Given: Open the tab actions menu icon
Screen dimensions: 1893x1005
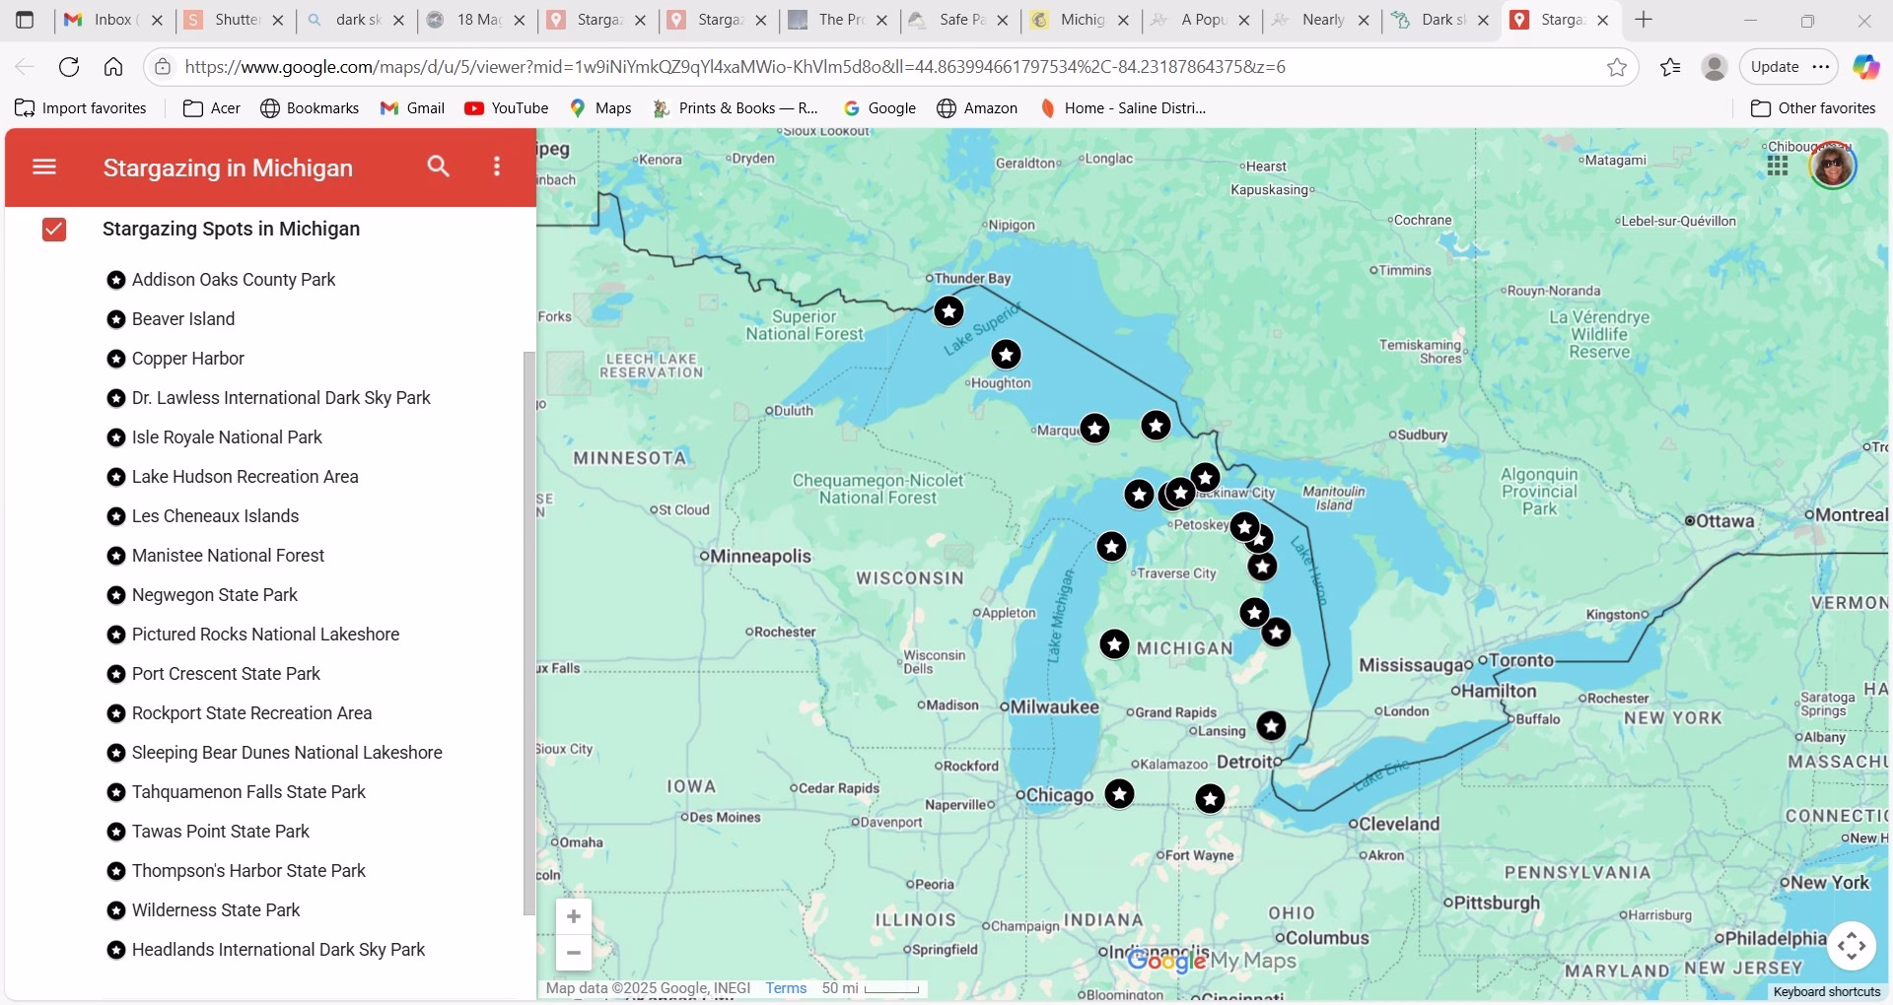Looking at the screenshot, I should 25,20.
